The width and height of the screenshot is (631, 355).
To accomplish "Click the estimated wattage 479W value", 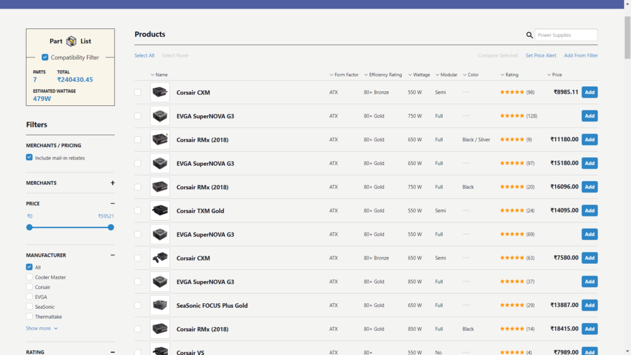I will [x=42, y=99].
